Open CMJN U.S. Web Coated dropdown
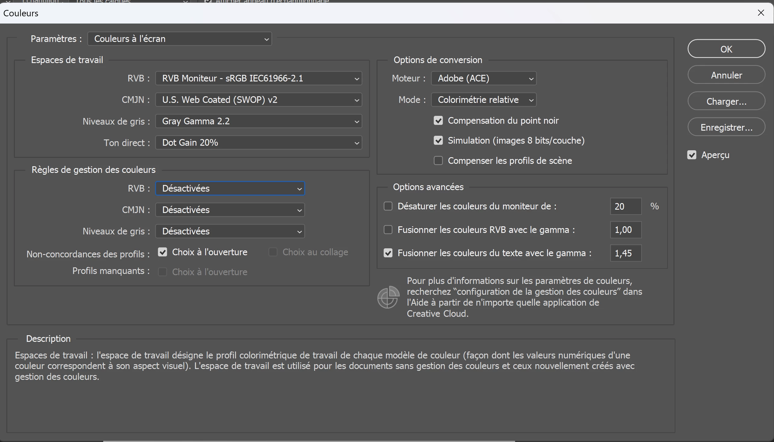Viewport: 774px width, 442px height. pos(259,100)
